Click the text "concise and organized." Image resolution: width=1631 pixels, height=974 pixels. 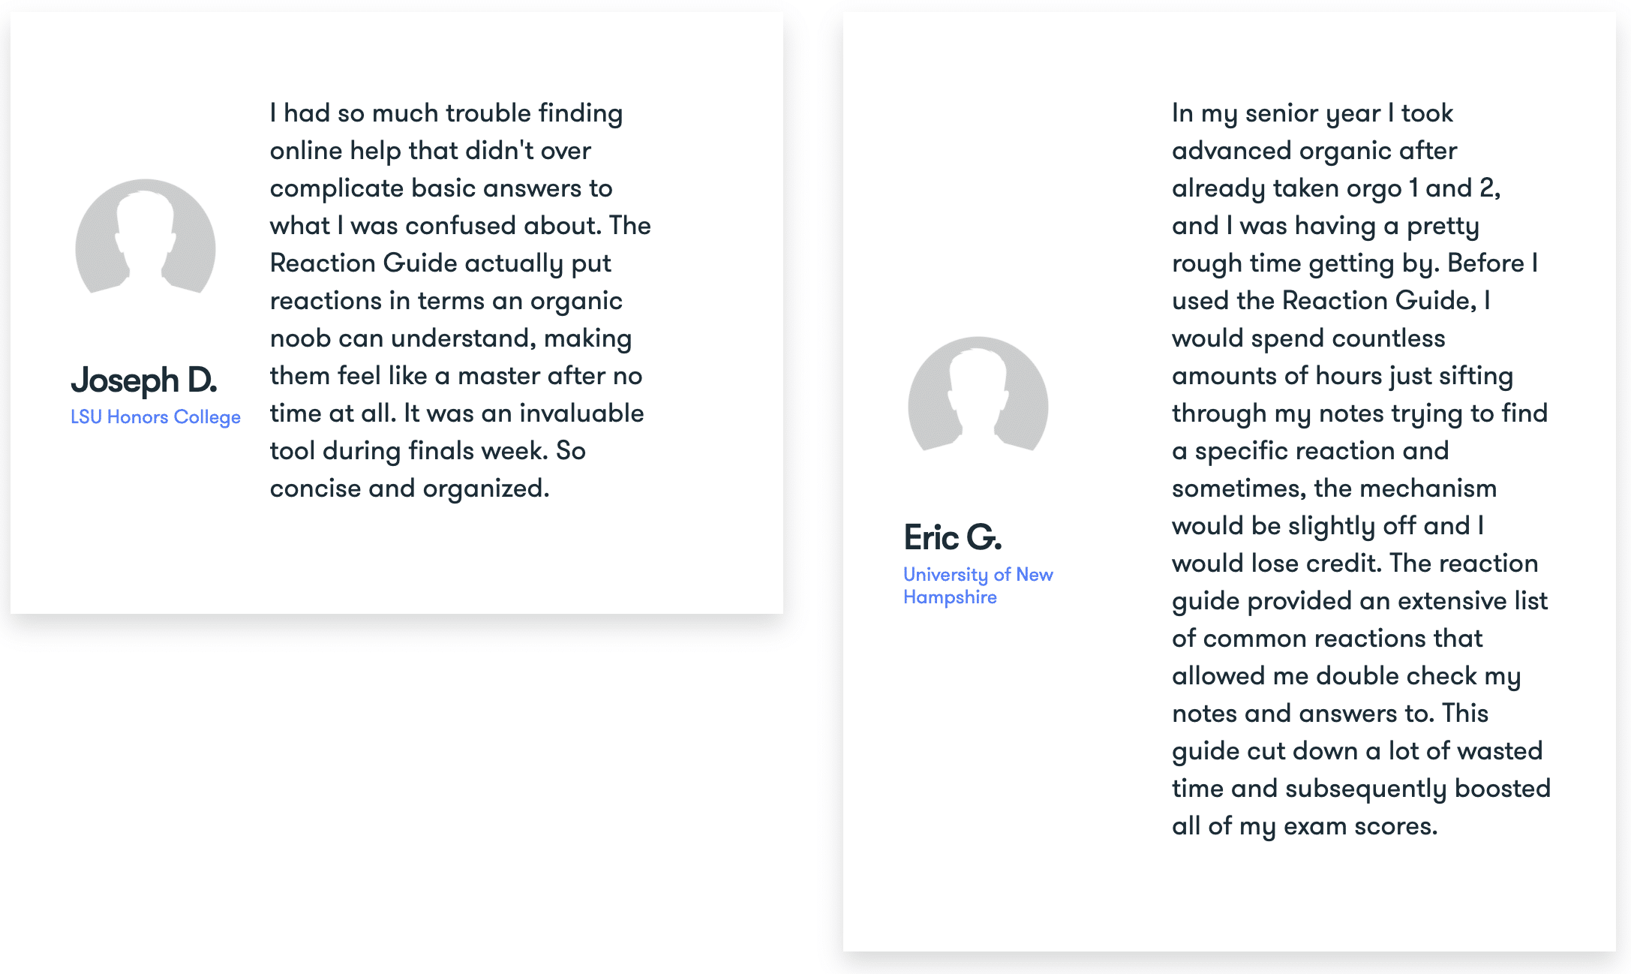click(410, 489)
